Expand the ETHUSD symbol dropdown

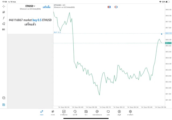(30, 6)
